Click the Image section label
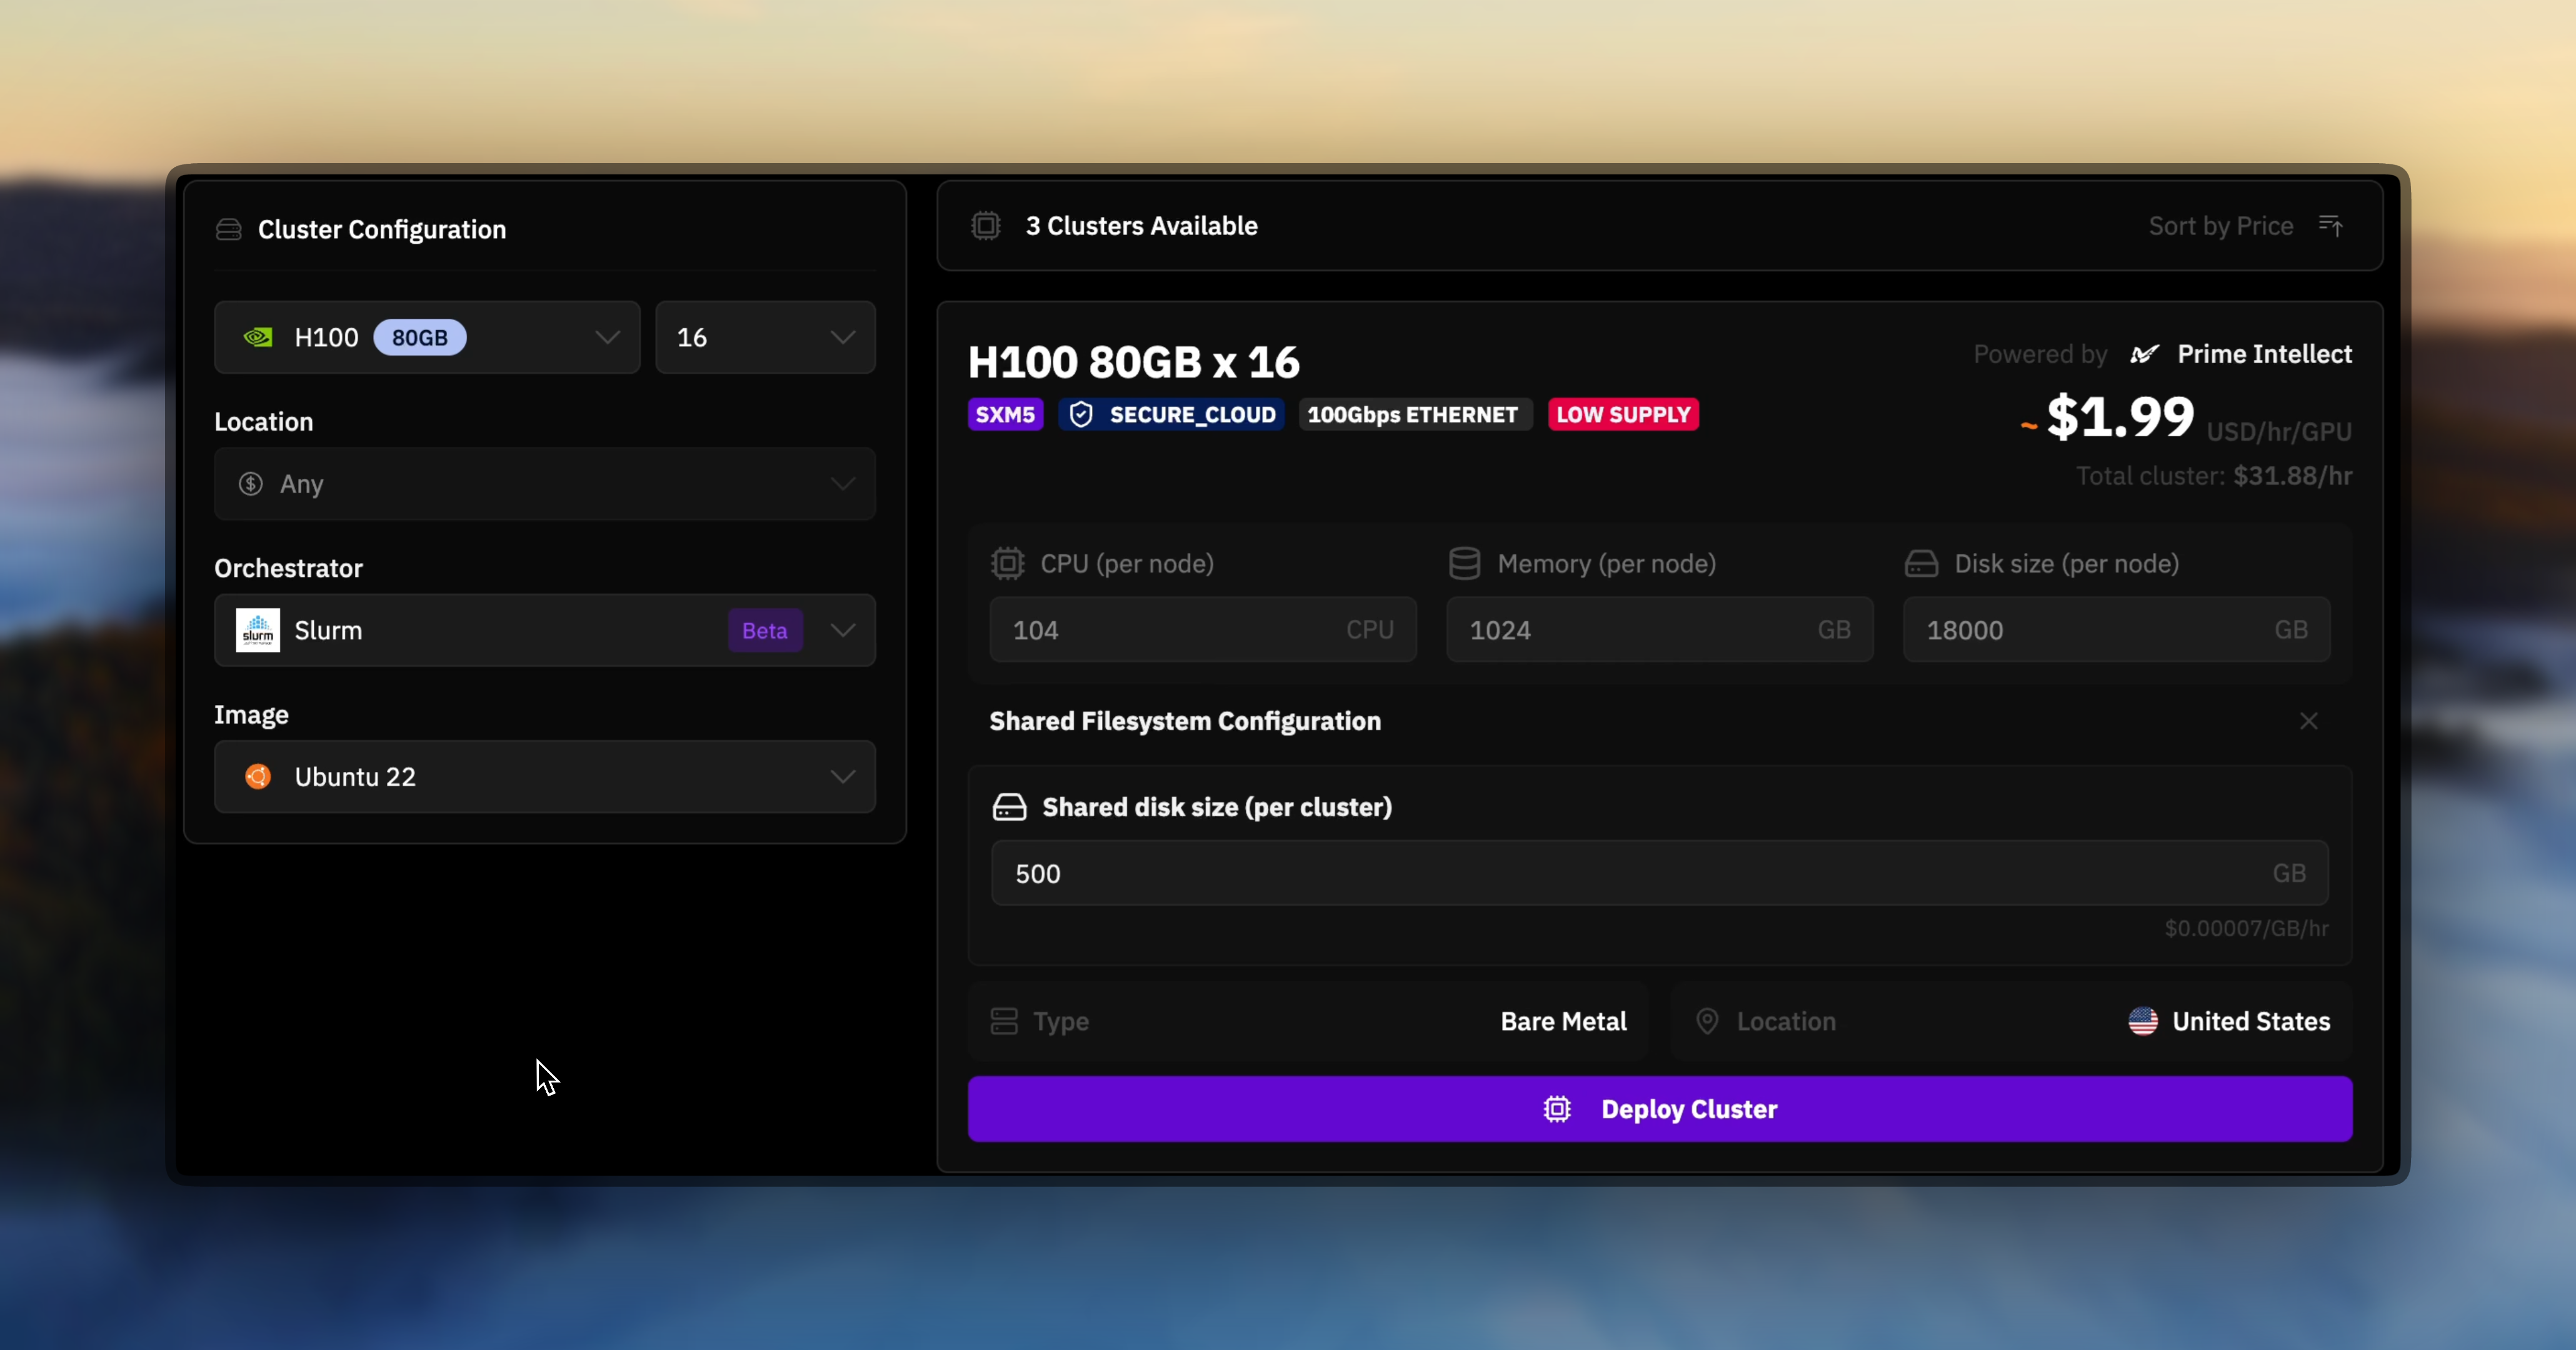The height and width of the screenshot is (1350, 2576). (x=251, y=715)
